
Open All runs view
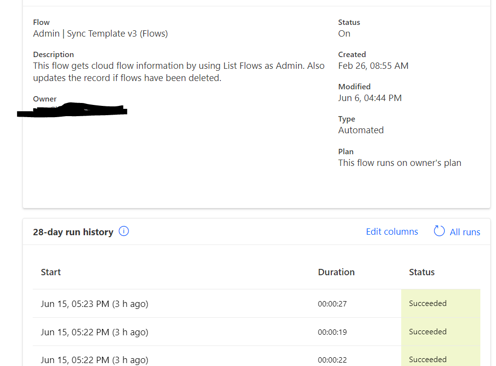[x=465, y=232]
